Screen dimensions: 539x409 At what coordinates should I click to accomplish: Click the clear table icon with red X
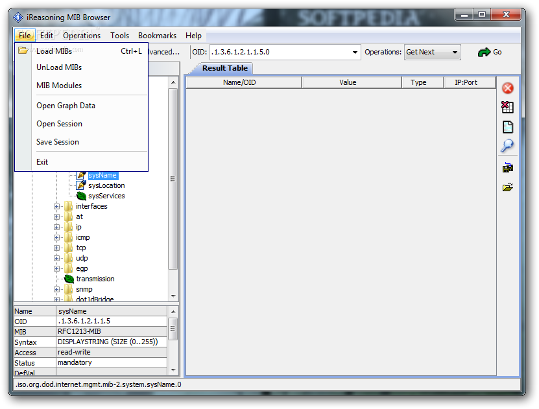pyautogui.click(x=507, y=107)
